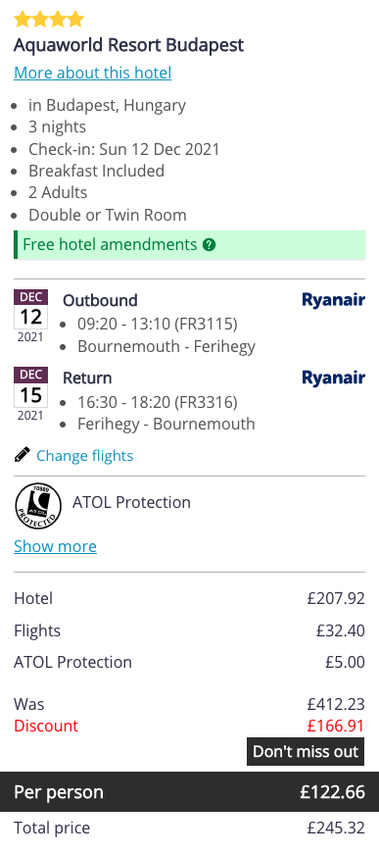The height and width of the screenshot is (855, 379).
Task: Click the Outbound flight heading
Action: pos(100,300)
